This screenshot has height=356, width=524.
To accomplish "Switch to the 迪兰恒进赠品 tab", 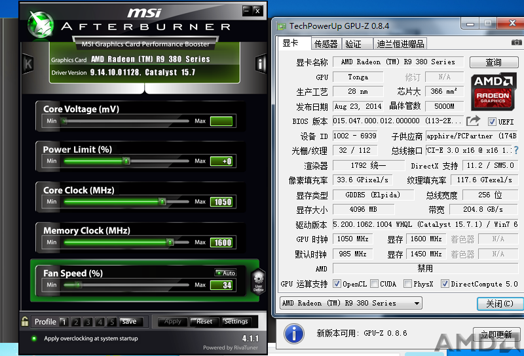I will coord(400,44).
